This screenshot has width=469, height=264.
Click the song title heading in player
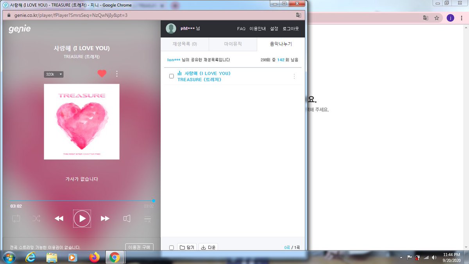[x=82, y=48]
